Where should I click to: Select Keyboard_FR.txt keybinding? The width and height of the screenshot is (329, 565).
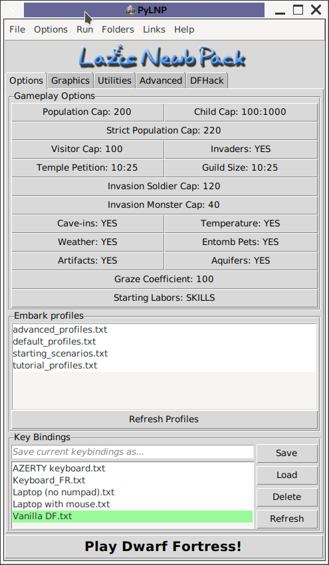(132, 480)
